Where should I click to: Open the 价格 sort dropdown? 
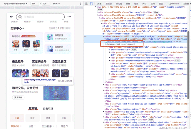(x=32, y=126)
